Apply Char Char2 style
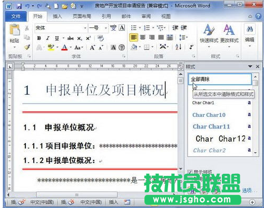This screenshot has height=208, width=264. pos(220,150)
